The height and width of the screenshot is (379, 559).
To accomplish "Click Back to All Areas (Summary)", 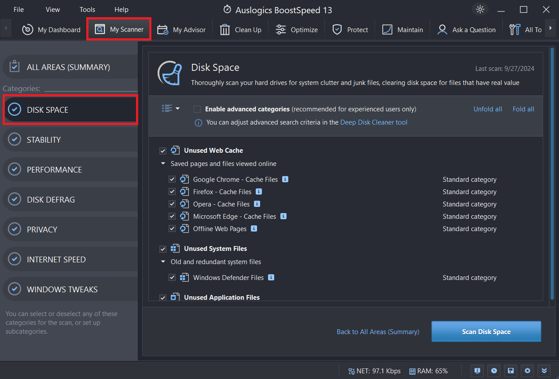I will (378, 332).
